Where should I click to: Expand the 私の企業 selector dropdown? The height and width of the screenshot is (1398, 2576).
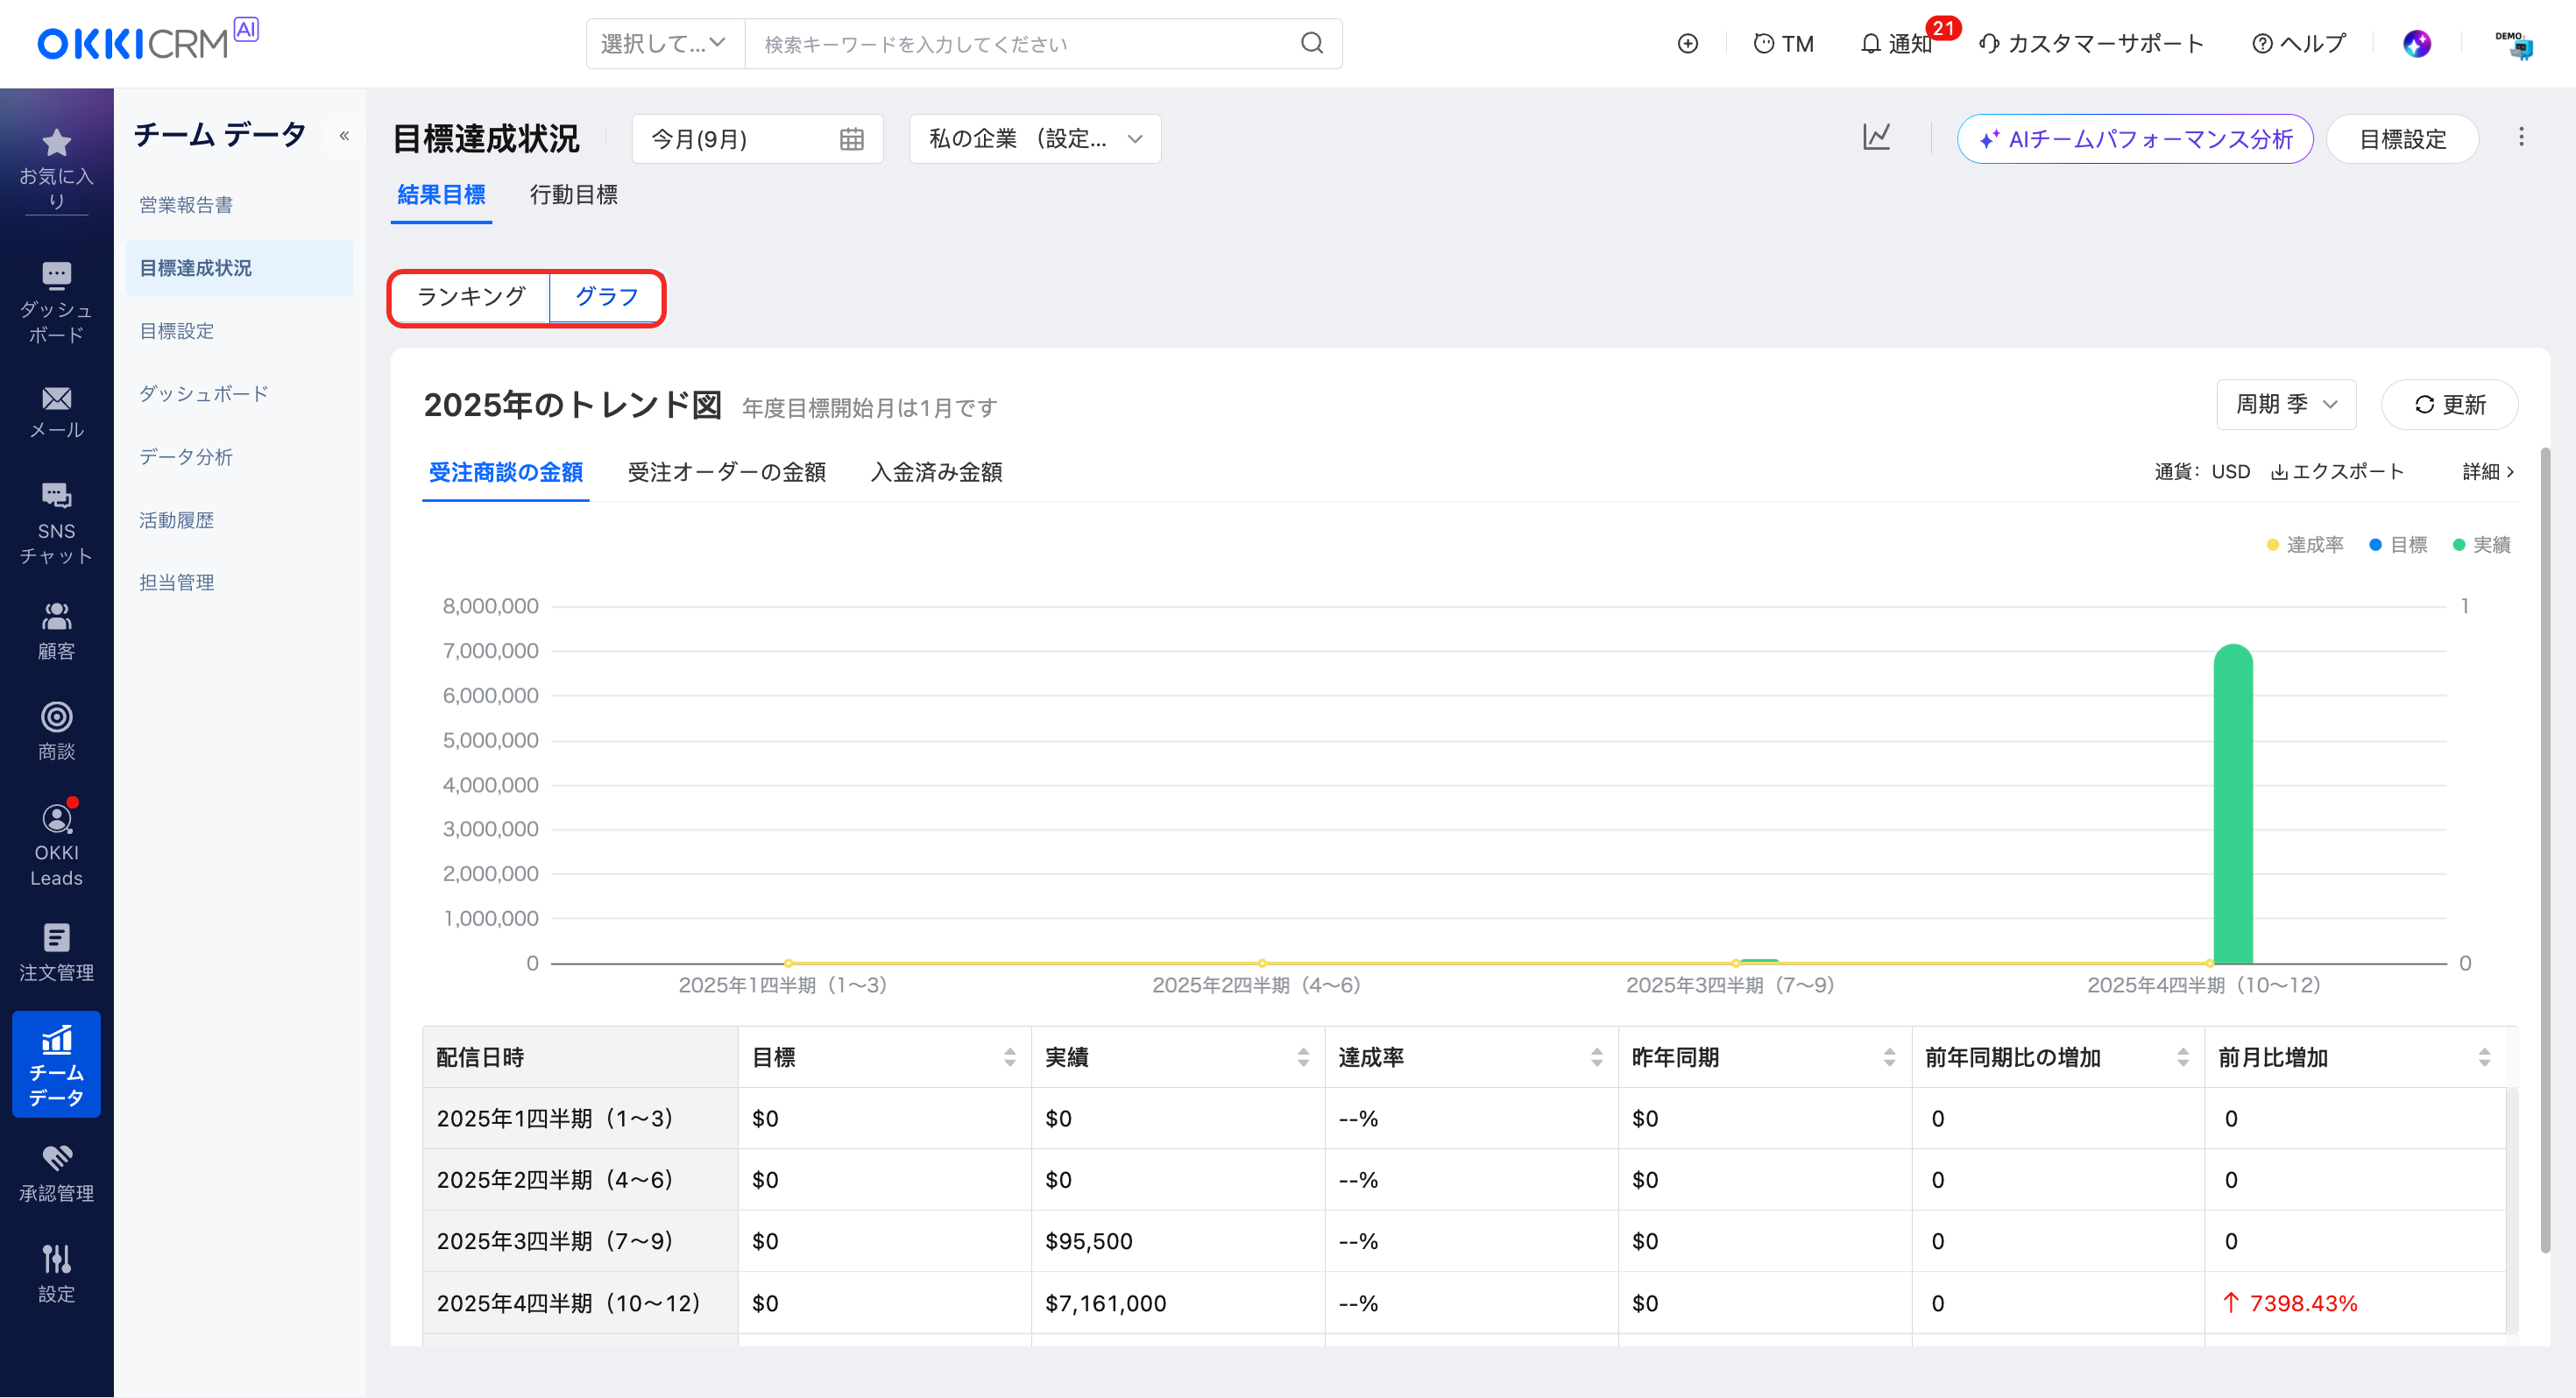pyautogui.click(x=1035, y=139)
